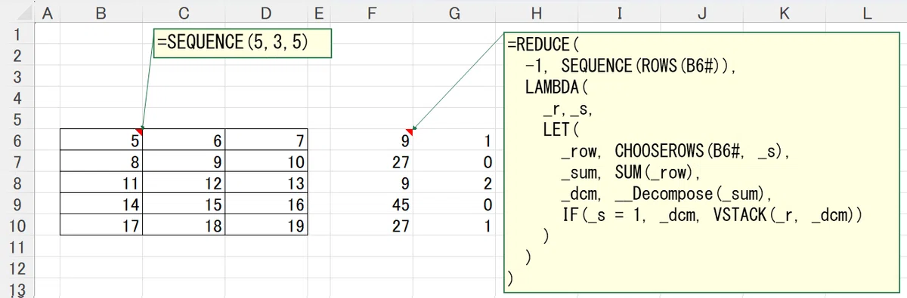Viewport: 907px width, 298px height.
Task: Click cell D8 containing 13
Action: pyautogui.click(x=265, y=182)
